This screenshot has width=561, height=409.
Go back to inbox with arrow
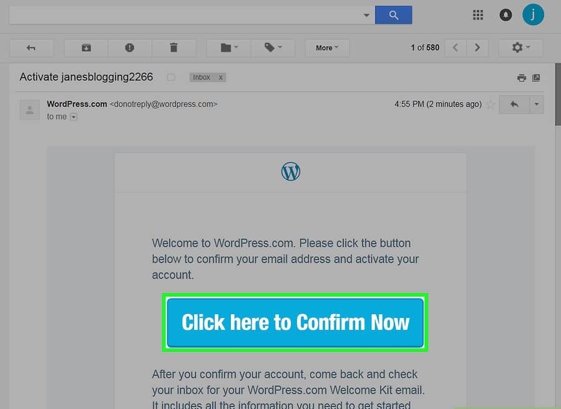31,48
